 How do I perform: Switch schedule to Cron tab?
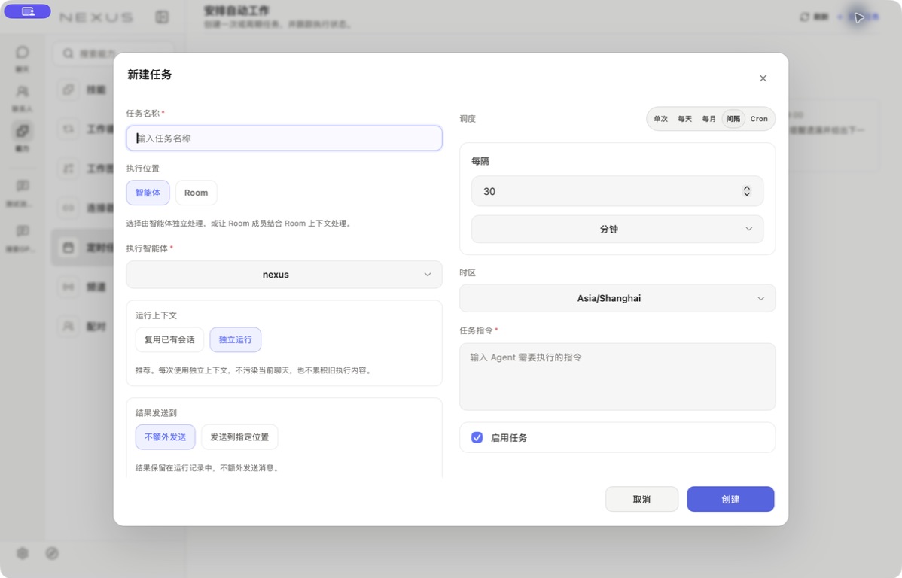click(x=759, y=119)
